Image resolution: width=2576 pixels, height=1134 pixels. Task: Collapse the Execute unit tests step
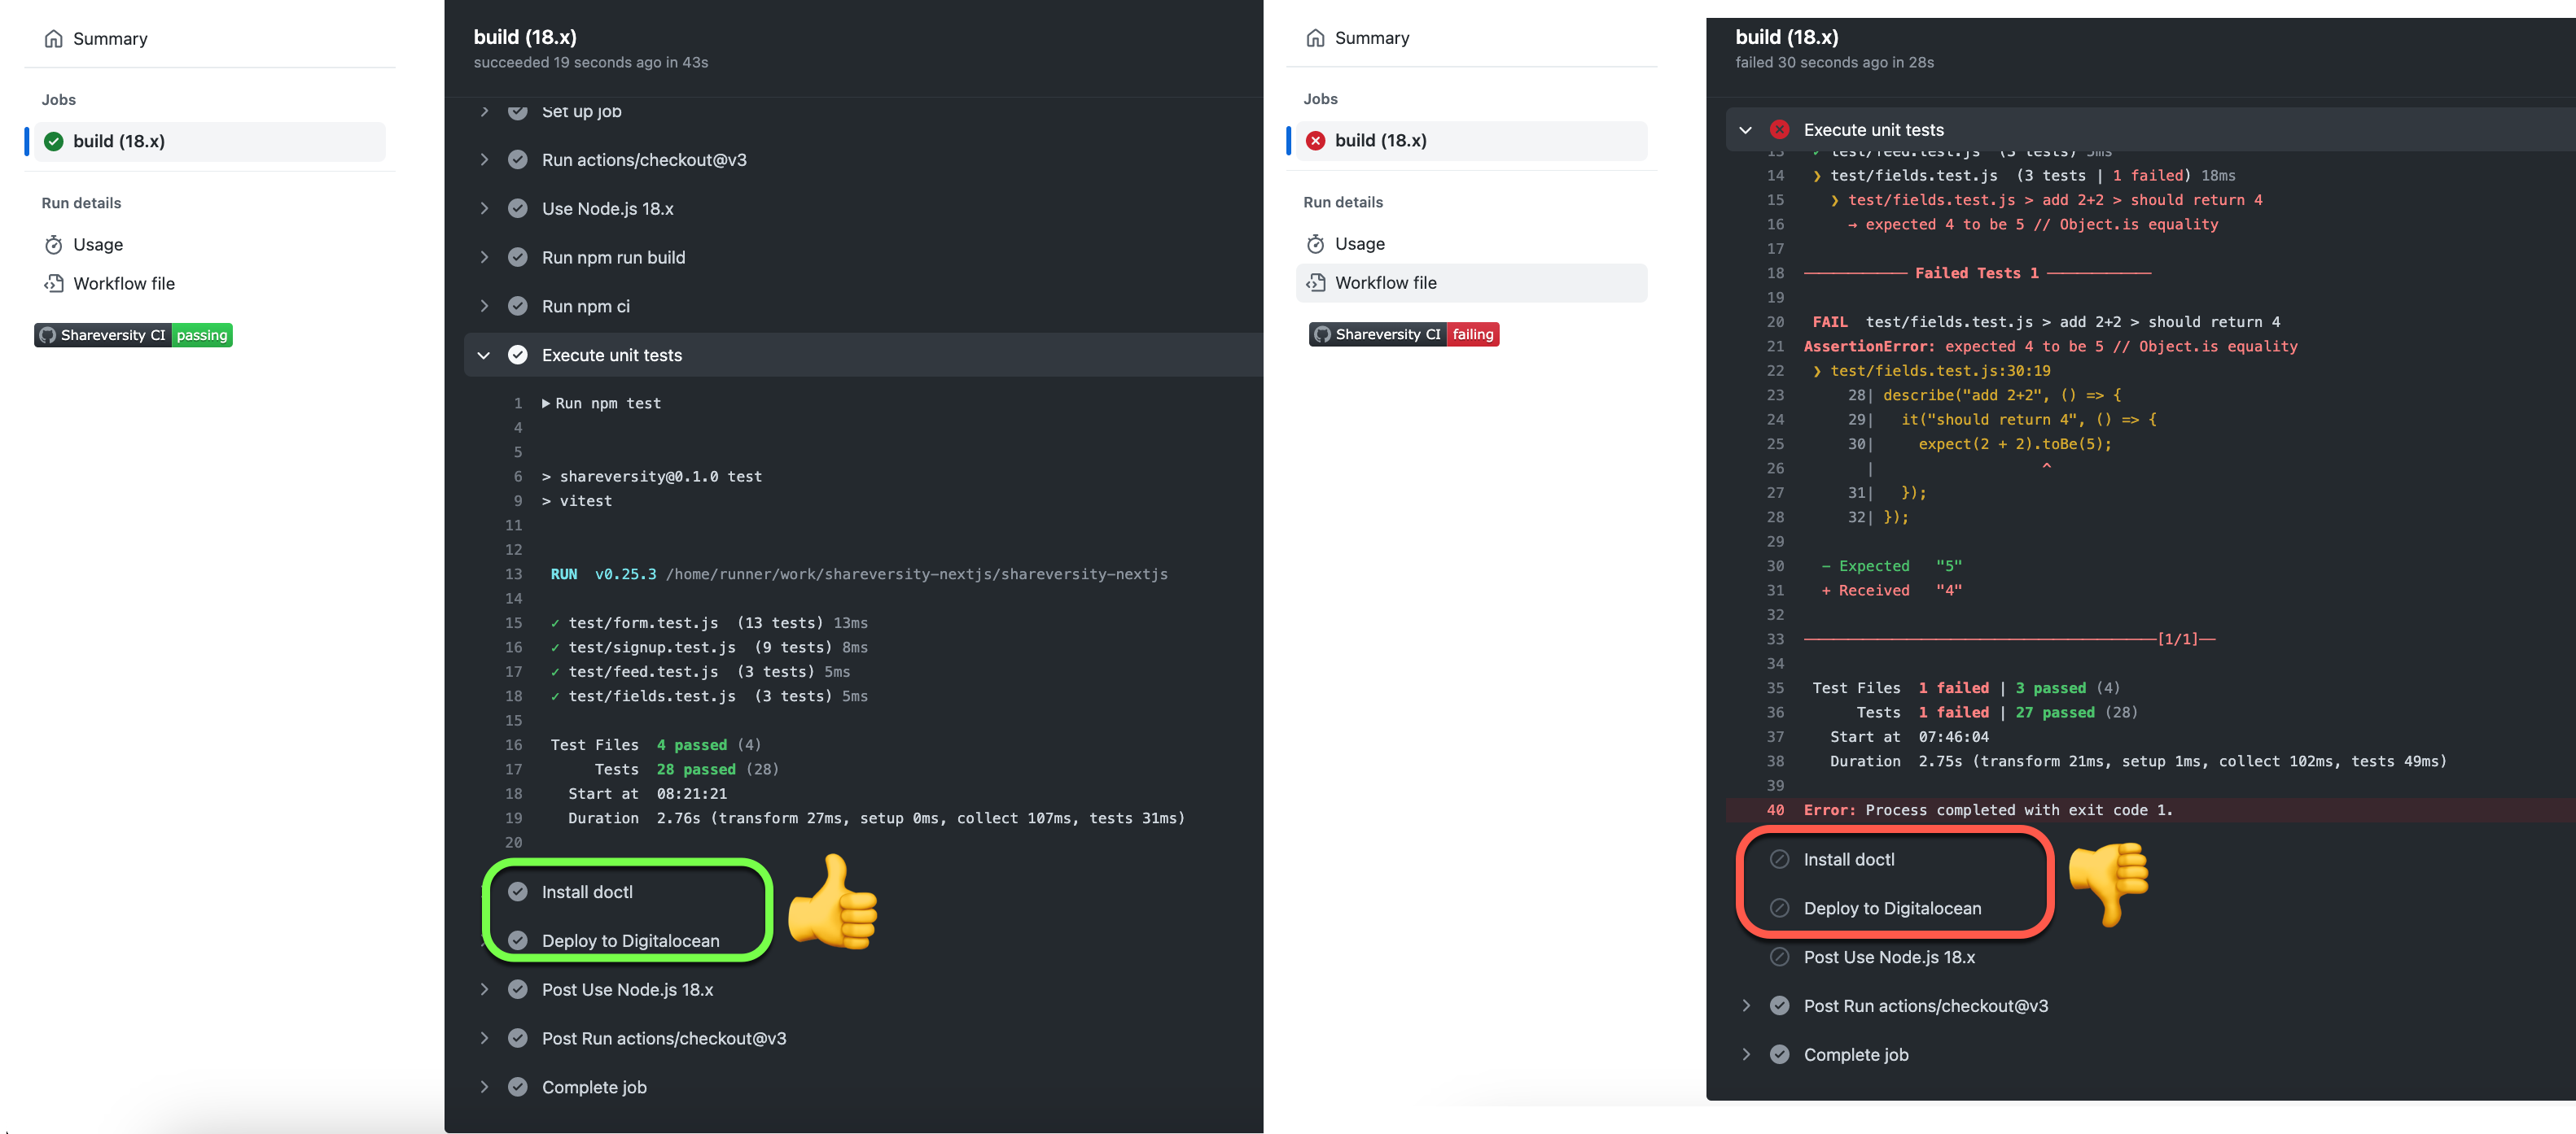(x=484, y=355)
